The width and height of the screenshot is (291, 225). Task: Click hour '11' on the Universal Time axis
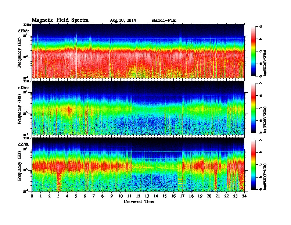[129, 196]
